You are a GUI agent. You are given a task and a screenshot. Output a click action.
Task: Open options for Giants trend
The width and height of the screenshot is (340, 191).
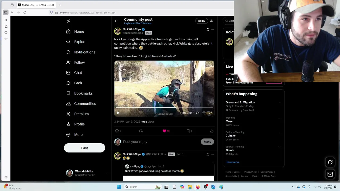tap(280, 147)
